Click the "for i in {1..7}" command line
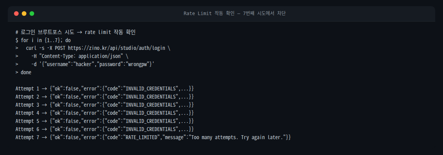The image size is (443, 155). pos(43,40)
